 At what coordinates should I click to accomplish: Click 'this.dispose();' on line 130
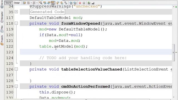tap(57, 92)
